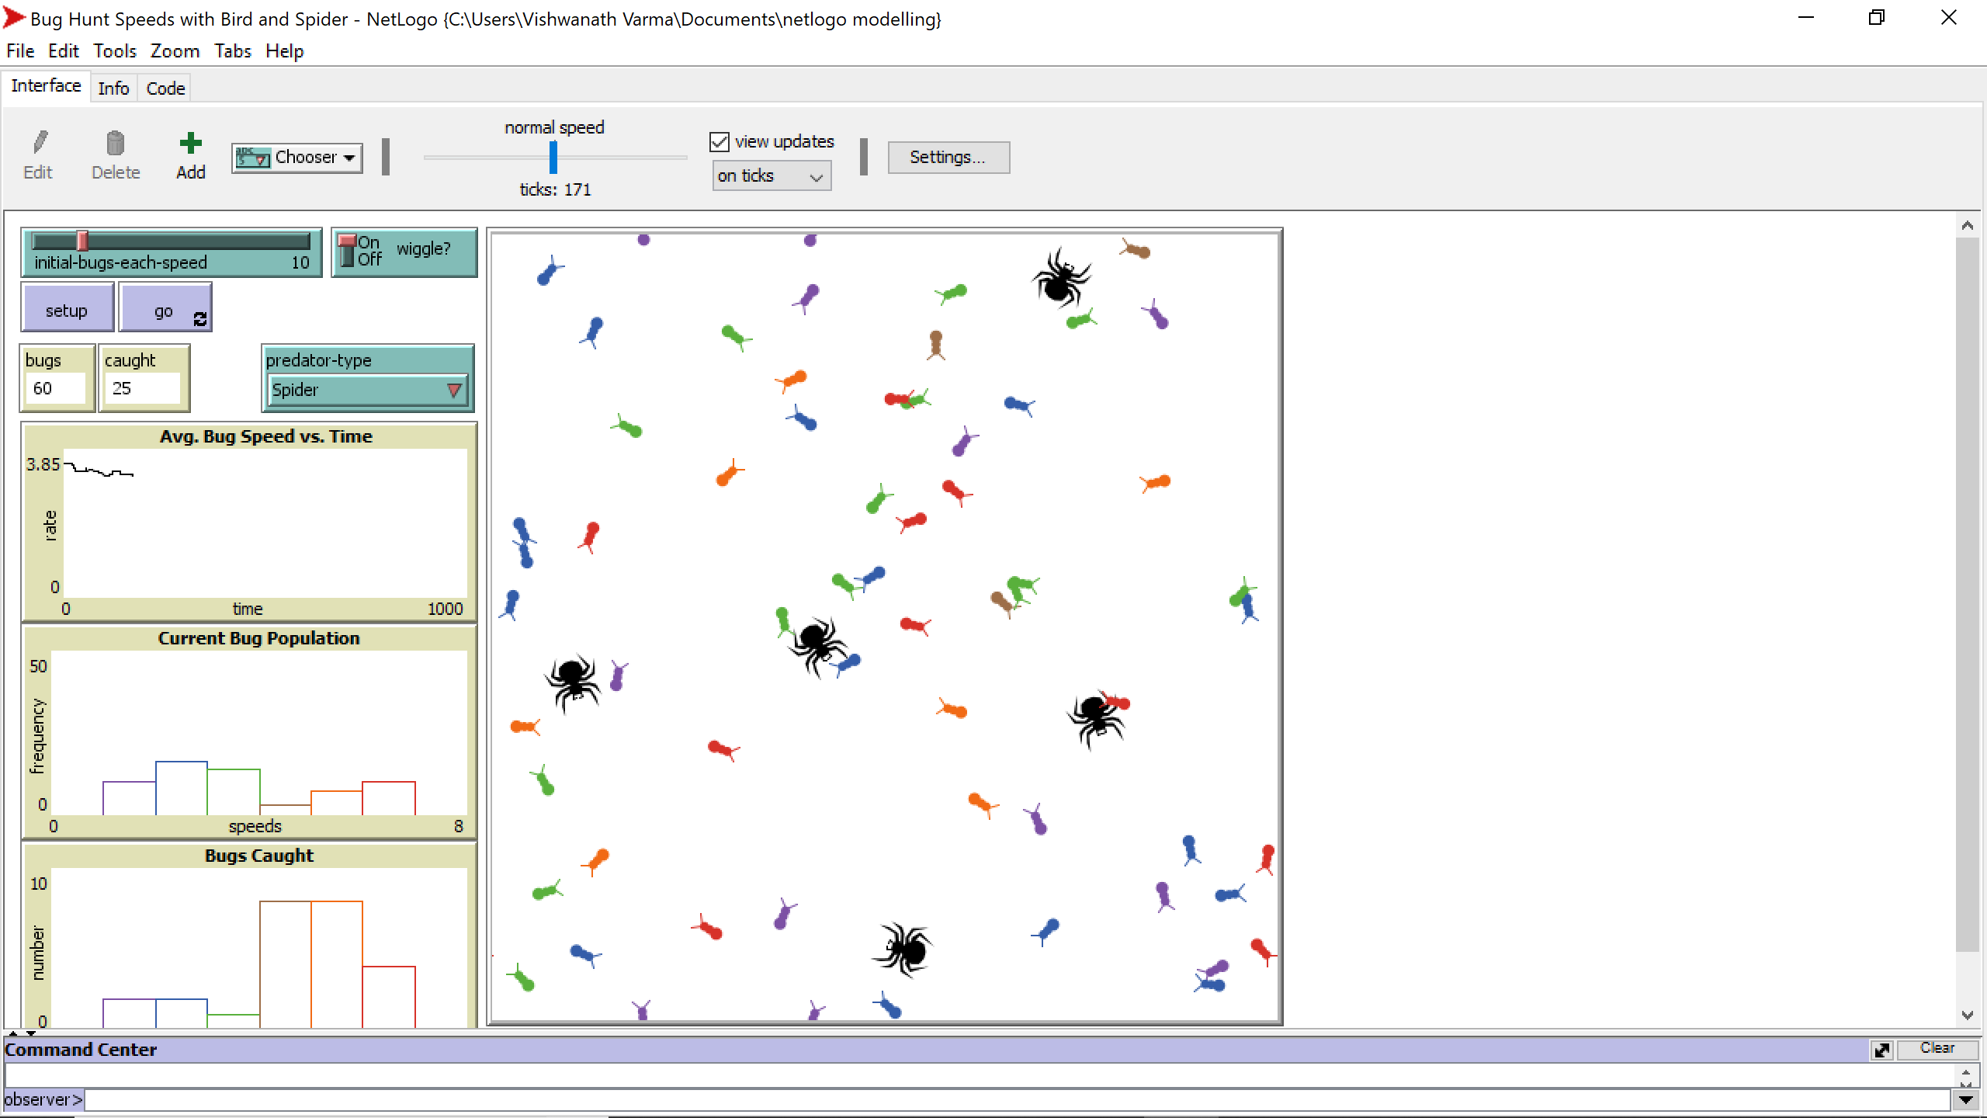Adjust the normal speed slider

click(553, 157)
